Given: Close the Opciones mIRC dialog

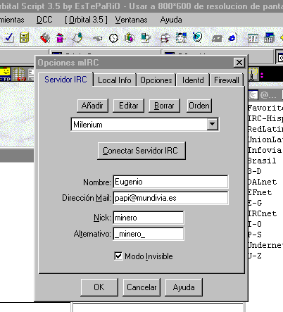Looking at the screenshot, I should (x=239, y=63).
